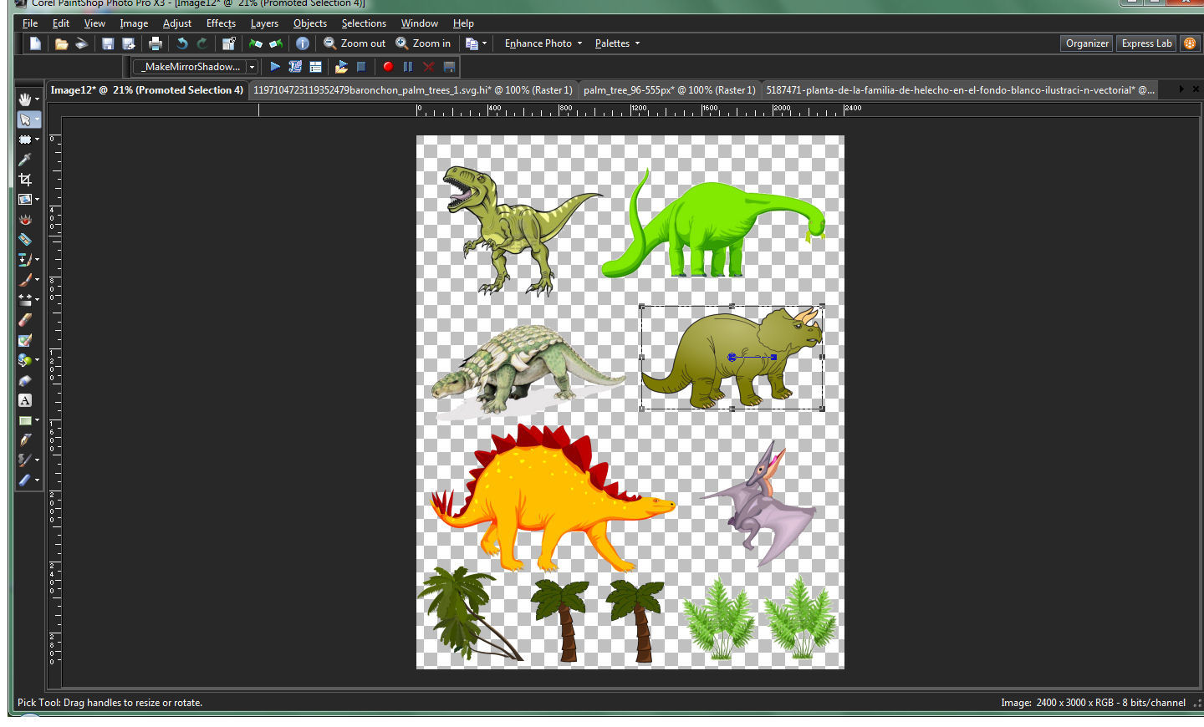
Task: Select the Clone Brush tool
Action: click(25, 260)
